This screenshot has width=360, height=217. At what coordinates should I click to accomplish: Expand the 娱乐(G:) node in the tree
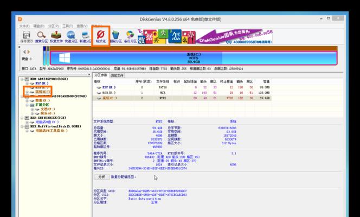[x=32, y=114]
